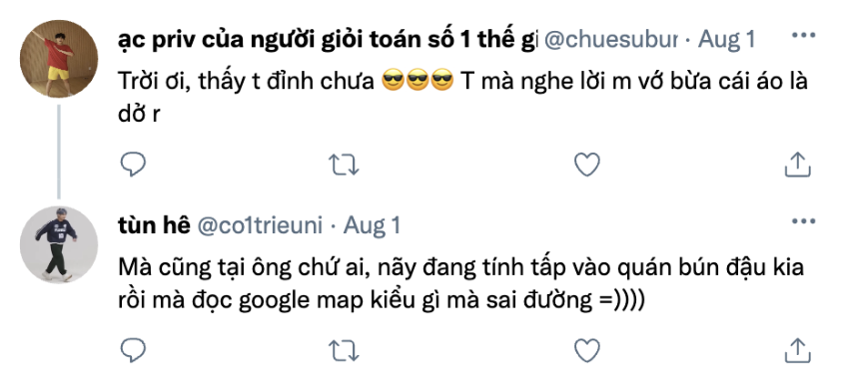
Task: Open display name 'ạc priv của người giỏi toán'
Action: click(328, 40)
